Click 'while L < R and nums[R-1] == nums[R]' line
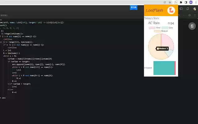 [32, 75]
